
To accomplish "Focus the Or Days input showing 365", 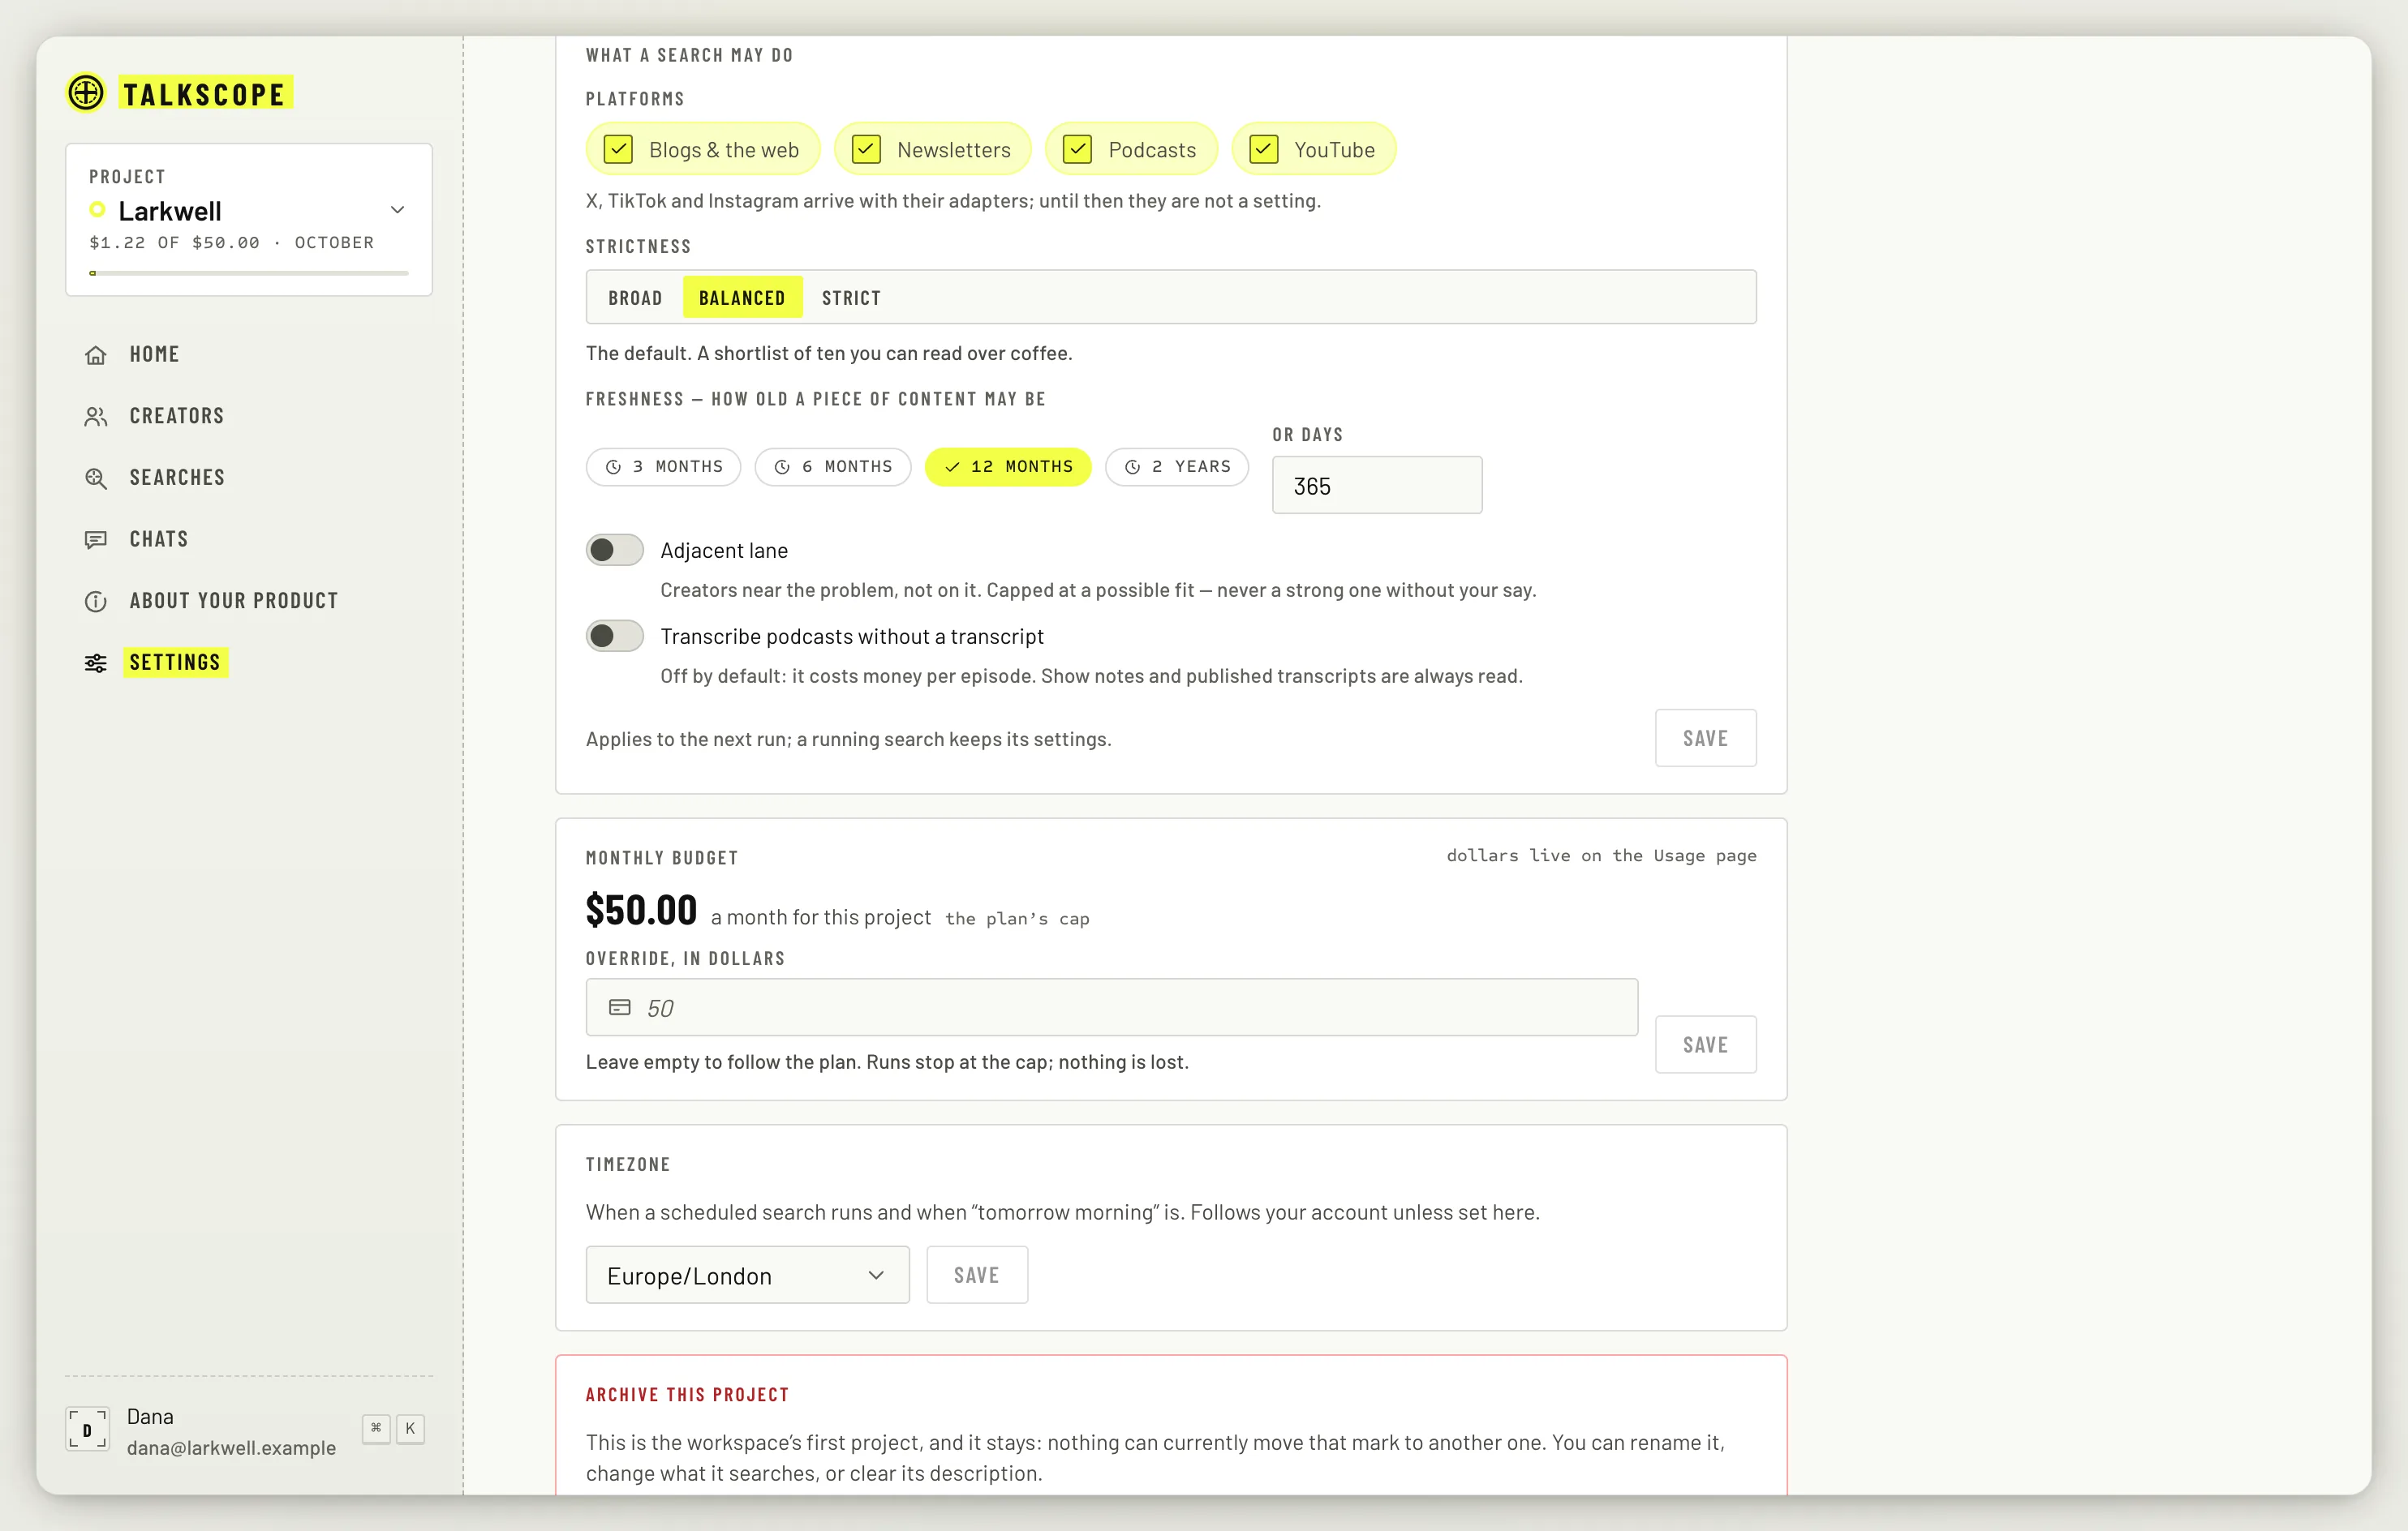I will 1377,486.
